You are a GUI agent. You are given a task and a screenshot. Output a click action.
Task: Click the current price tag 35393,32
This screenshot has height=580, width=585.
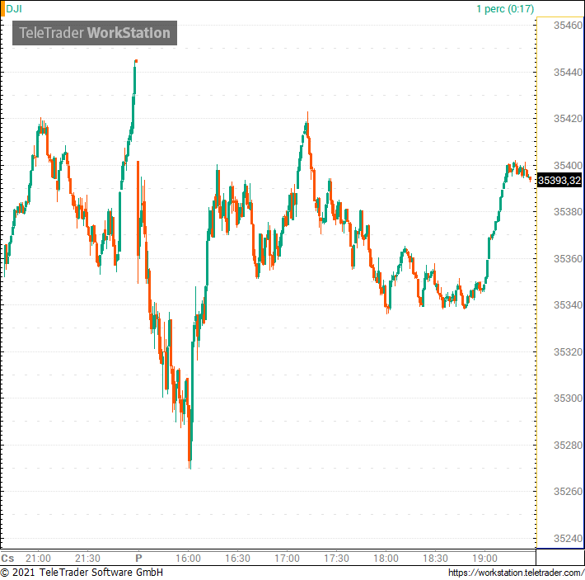click(559, 181)
